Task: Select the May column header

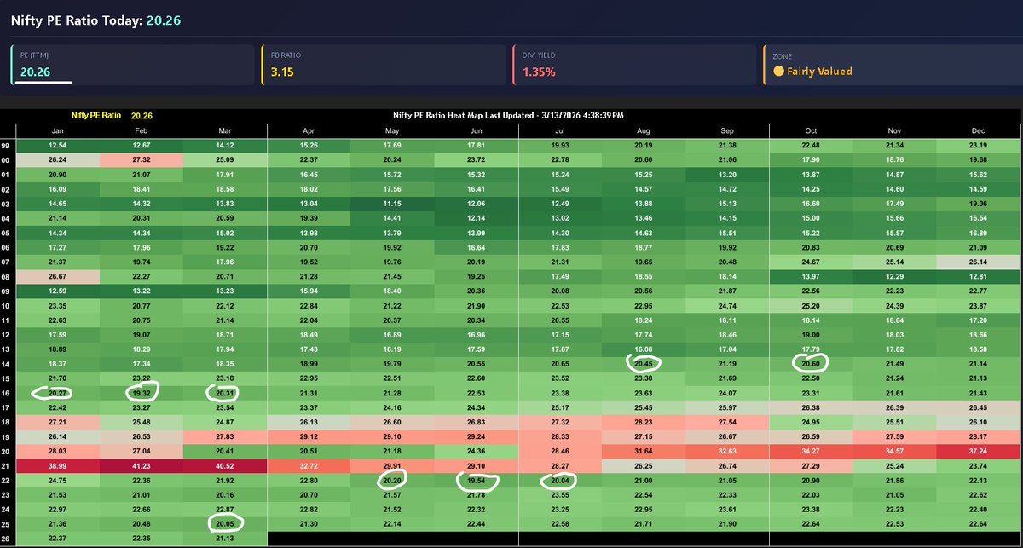Action: click(x=392, y=130)
